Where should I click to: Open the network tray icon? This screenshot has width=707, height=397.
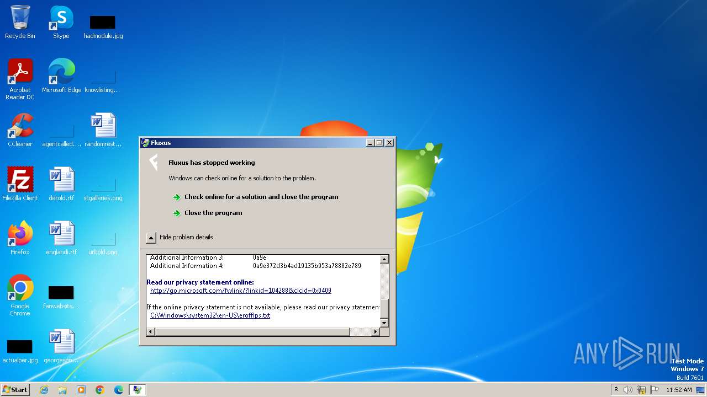641,390
